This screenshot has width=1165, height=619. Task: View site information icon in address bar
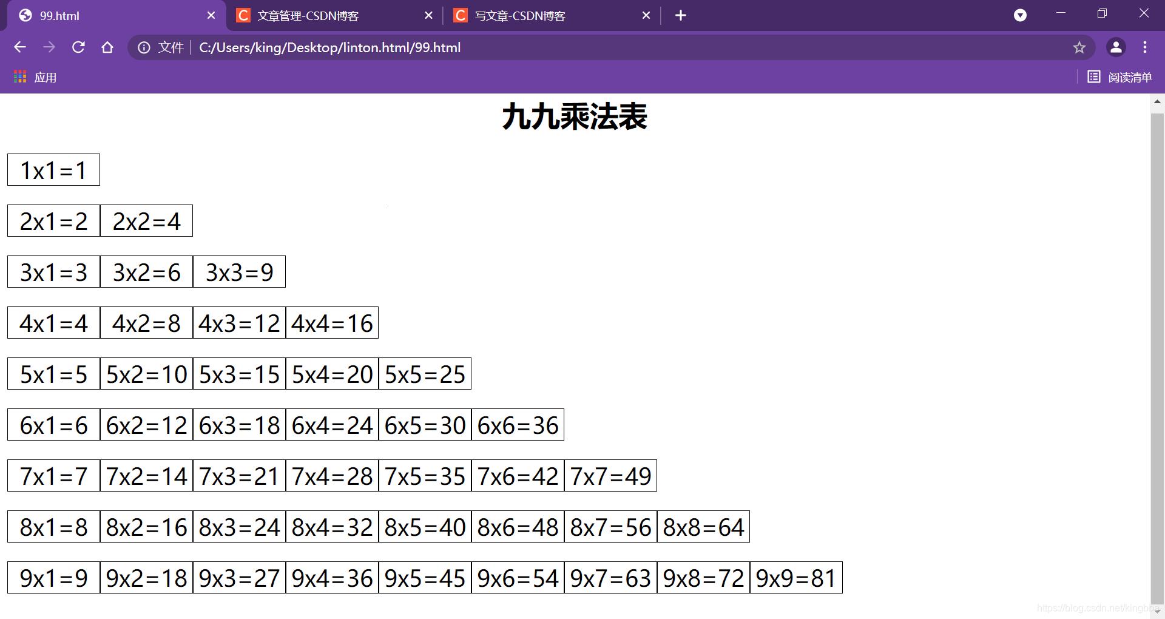tap(144, 47)
